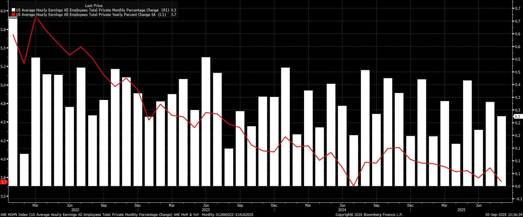The height and width of the screenshot is (217, 523).
Task: Click the Last Price legend header
Action: click(94, 6)
